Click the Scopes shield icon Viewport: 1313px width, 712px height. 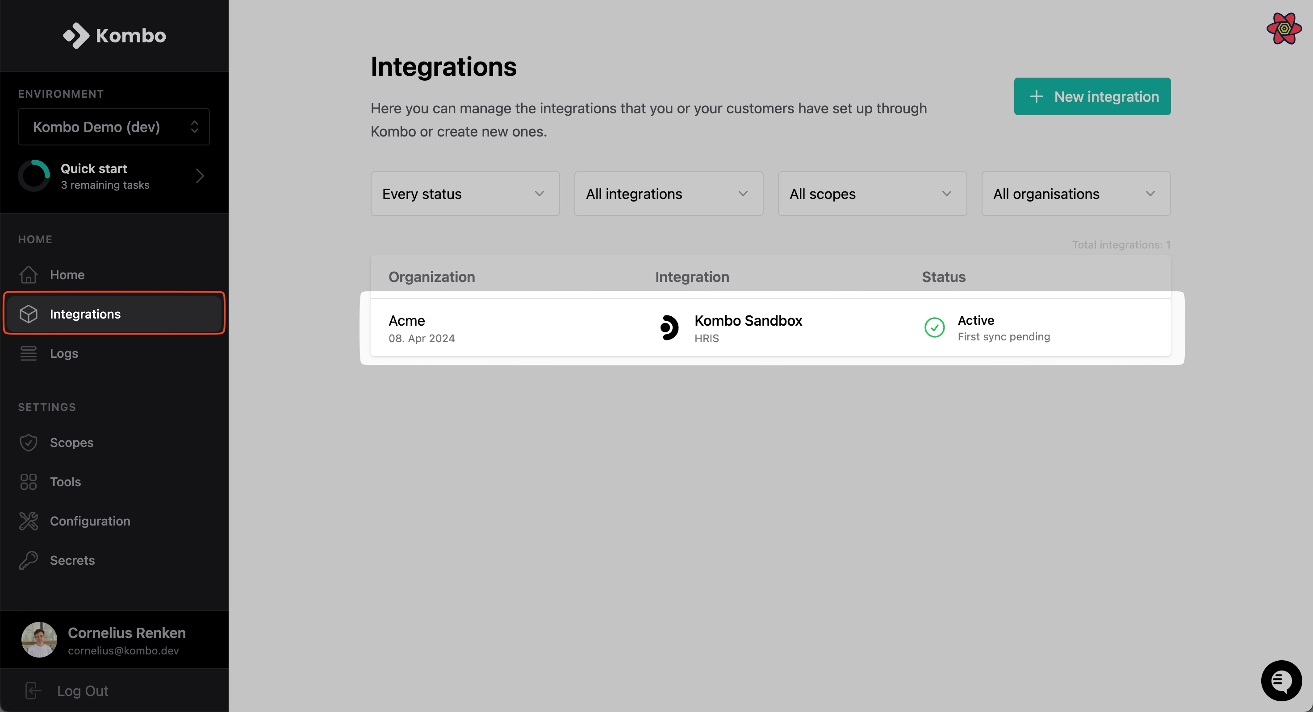click(x=29, y=442)
